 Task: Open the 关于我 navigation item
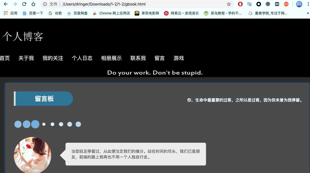click(x=26, y=58)
